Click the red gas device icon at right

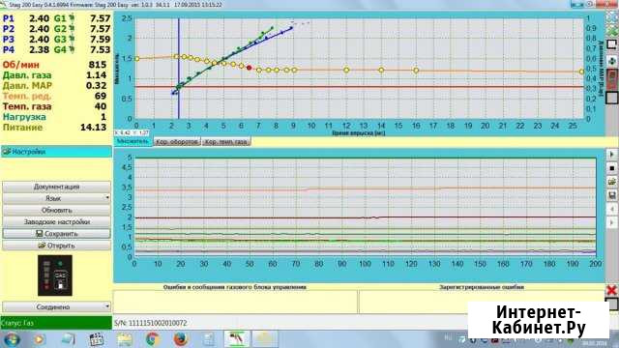click(x=612, y=77)
